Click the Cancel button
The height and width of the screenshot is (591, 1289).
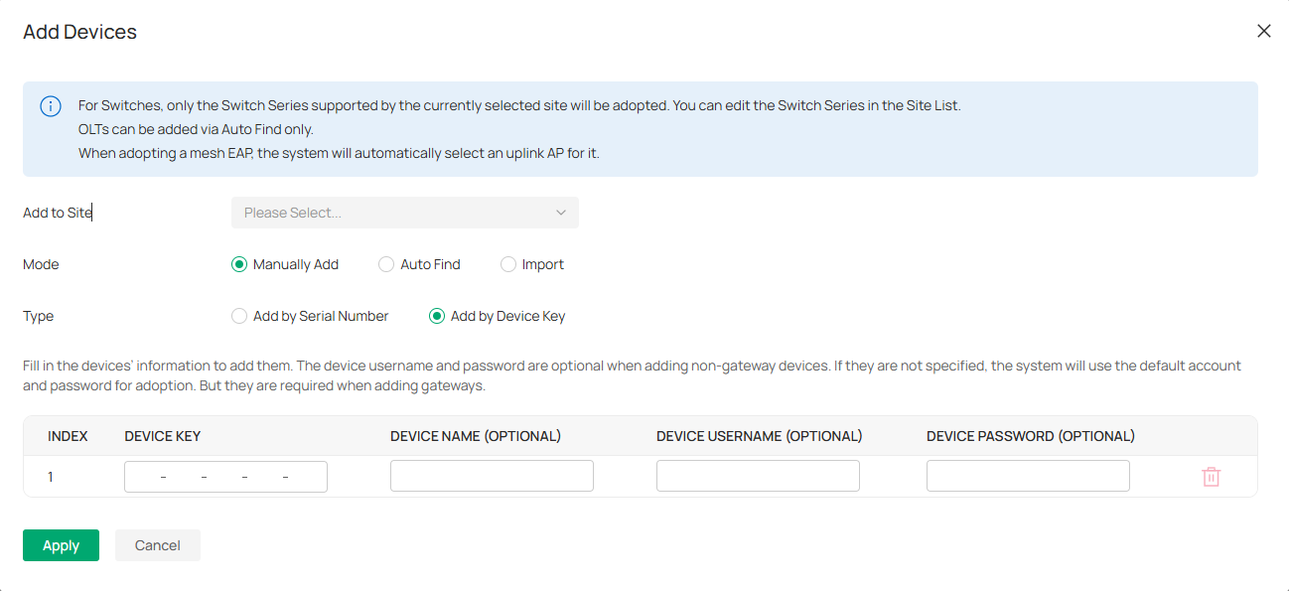tap(158, 545)
